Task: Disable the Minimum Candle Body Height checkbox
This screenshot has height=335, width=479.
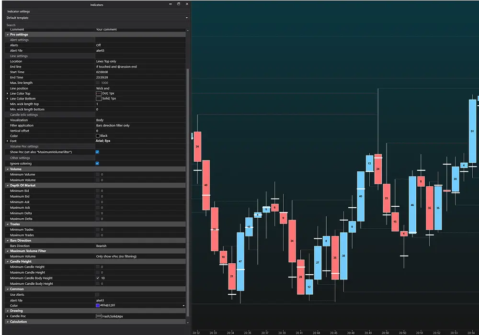Action: point(98,278)
